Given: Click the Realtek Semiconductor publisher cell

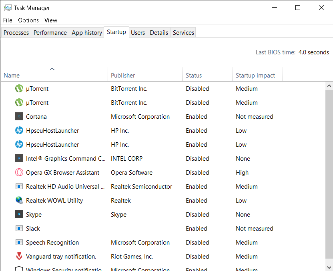Looking at the screenshot, I should pyautogui.click(x=141, y=187).
